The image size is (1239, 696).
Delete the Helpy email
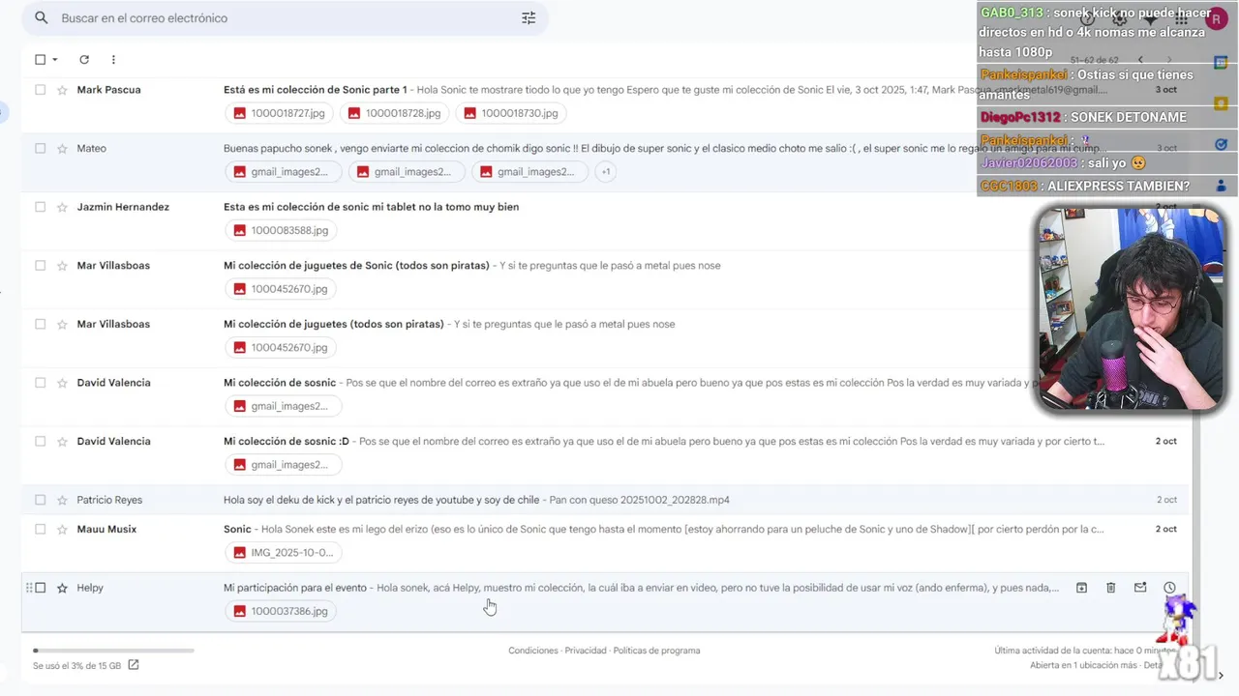[1111, 588]
